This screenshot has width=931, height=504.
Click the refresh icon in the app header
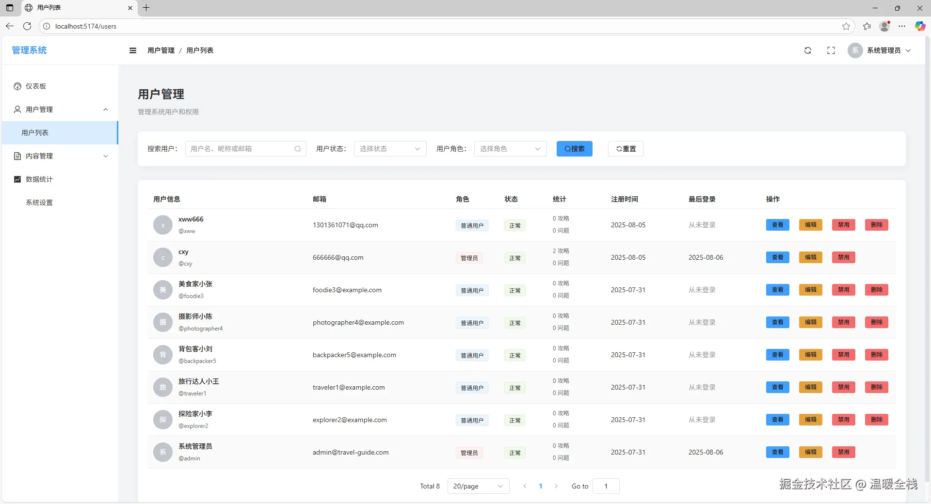(808, 50)
